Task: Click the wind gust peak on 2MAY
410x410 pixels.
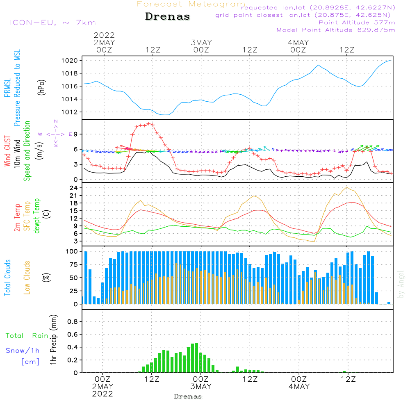Action: pos(149,124)
